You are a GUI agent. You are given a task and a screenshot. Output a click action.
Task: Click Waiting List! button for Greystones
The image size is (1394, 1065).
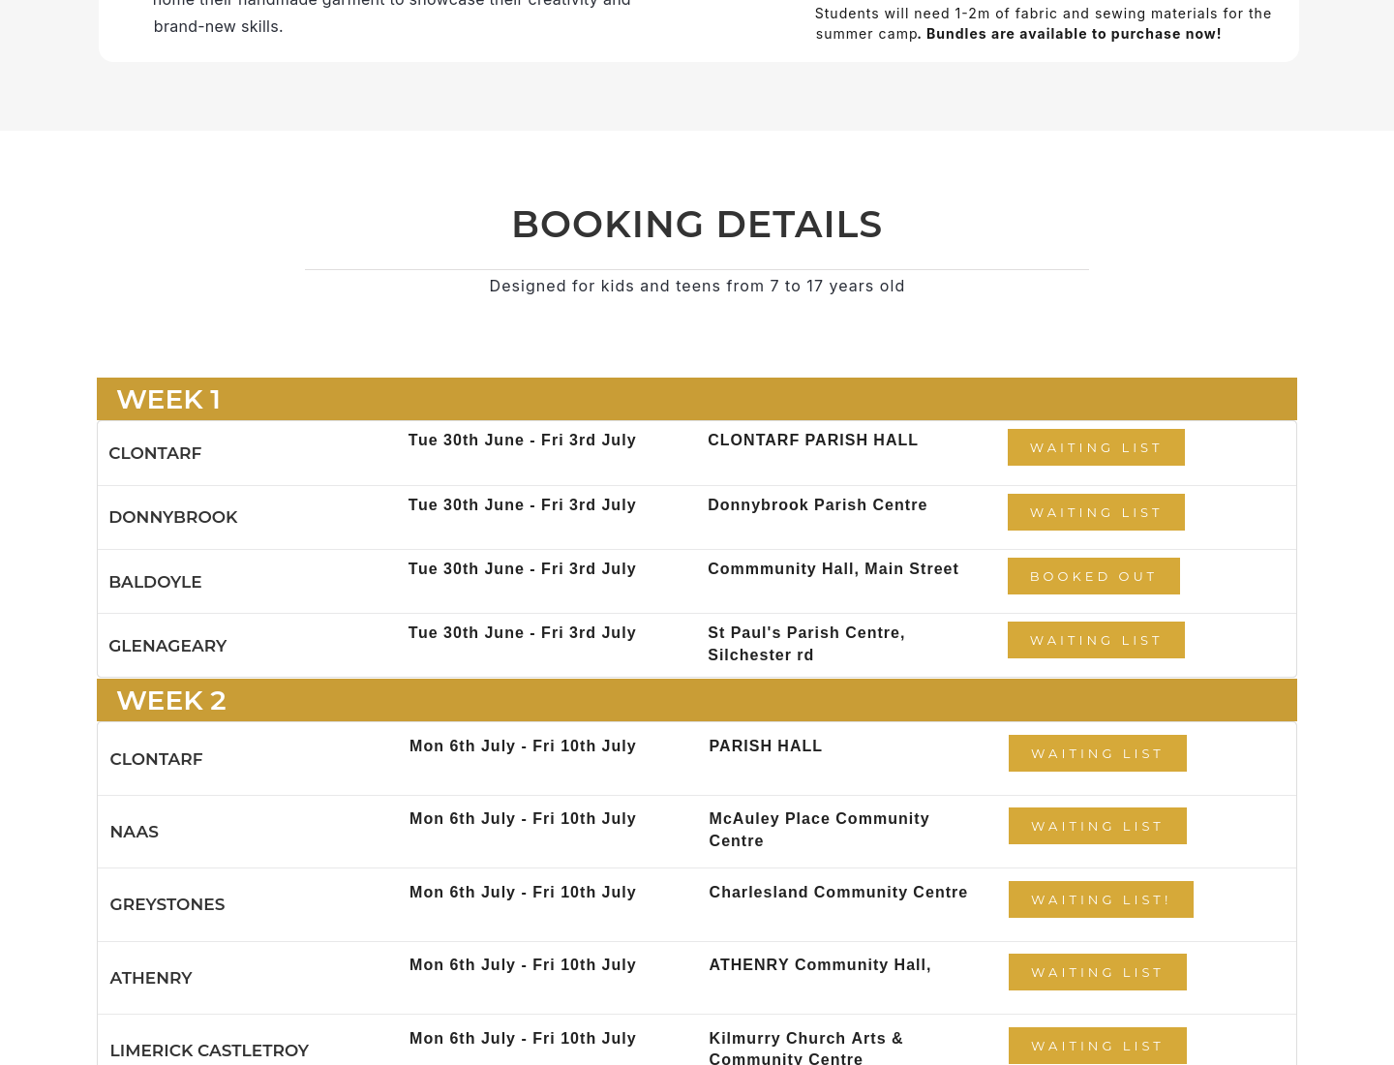(x=1101, y=899)
